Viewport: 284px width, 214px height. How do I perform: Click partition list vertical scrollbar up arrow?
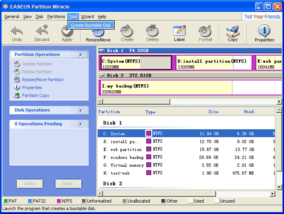coord(279,110)
